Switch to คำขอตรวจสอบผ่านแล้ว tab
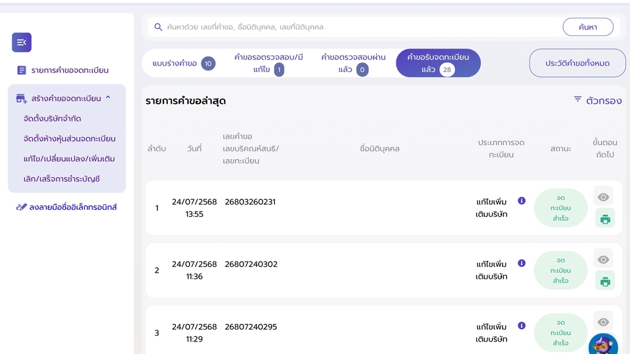 point(345,64)
